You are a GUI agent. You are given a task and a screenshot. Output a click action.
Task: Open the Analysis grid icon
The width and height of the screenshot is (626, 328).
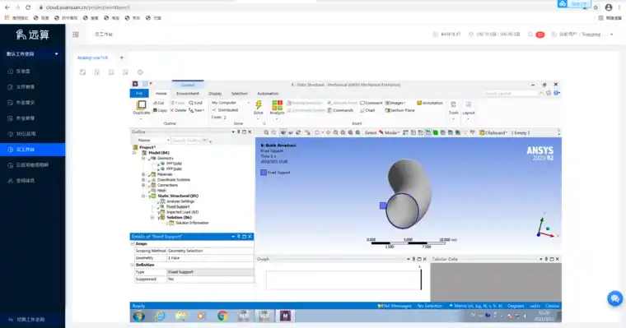click(x=277, y=105)
